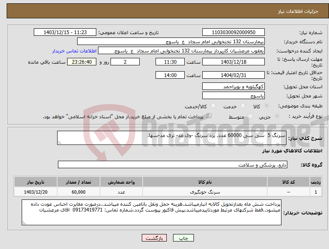Click the بازگشت back button
This screenshot has height=249, width=329.
tap(154, 238)
